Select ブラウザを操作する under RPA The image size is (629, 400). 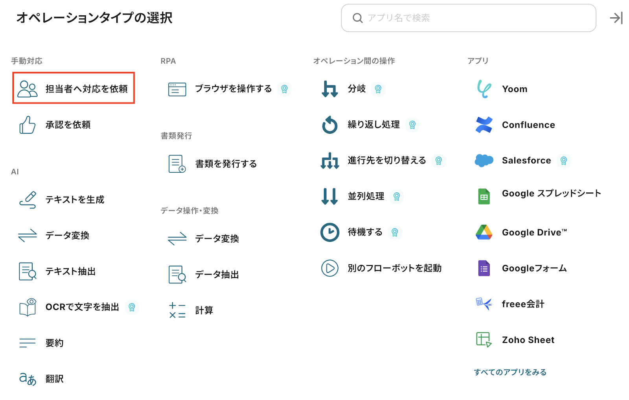[x=233, y=89]
